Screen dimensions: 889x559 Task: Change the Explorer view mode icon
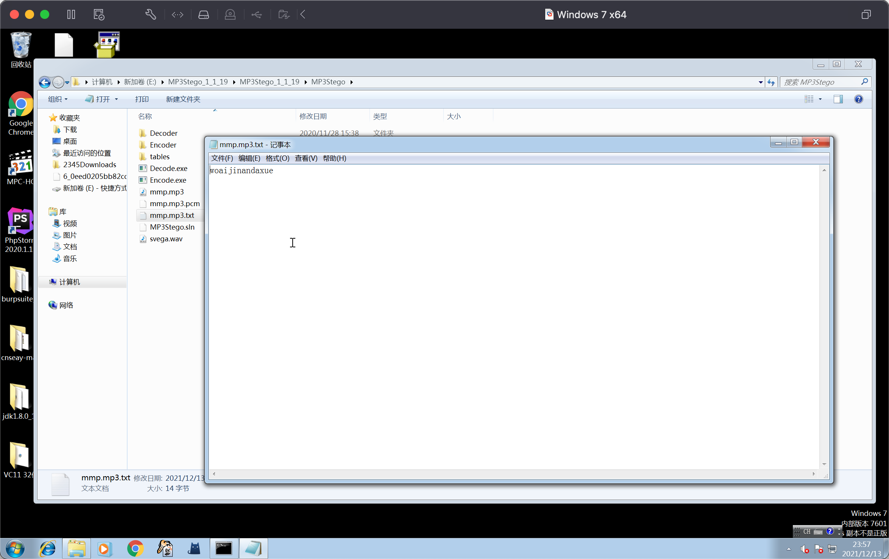[x=809, y=99]
